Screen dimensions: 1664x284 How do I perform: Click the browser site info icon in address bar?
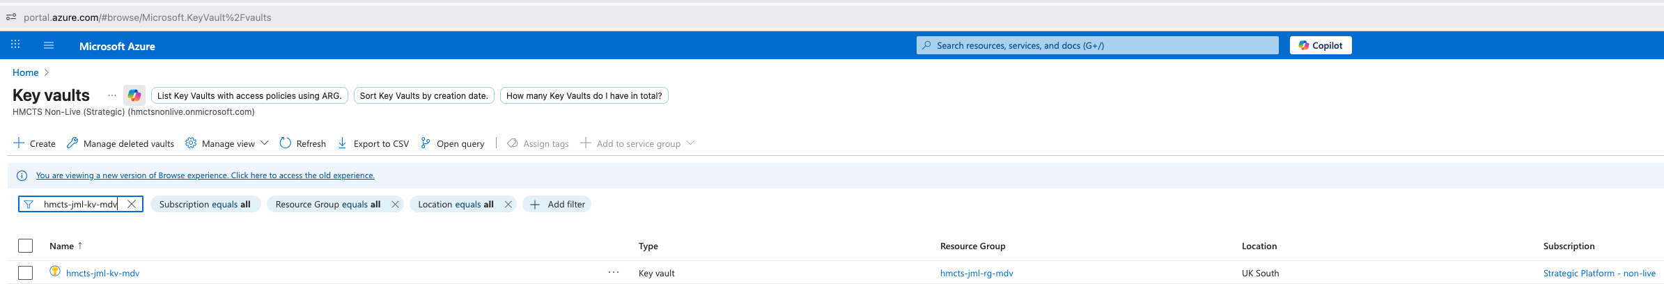[11, 17]
